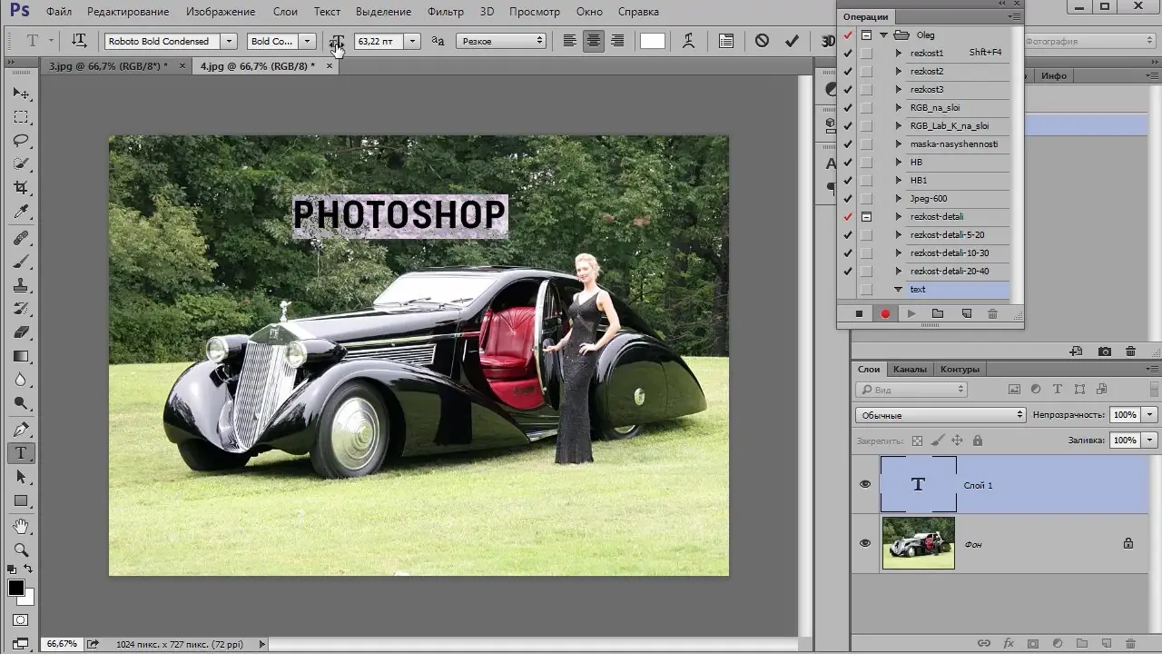1162x654 pixels.
Task: Select the Lasso tool
Action: (x=21, y=141)
